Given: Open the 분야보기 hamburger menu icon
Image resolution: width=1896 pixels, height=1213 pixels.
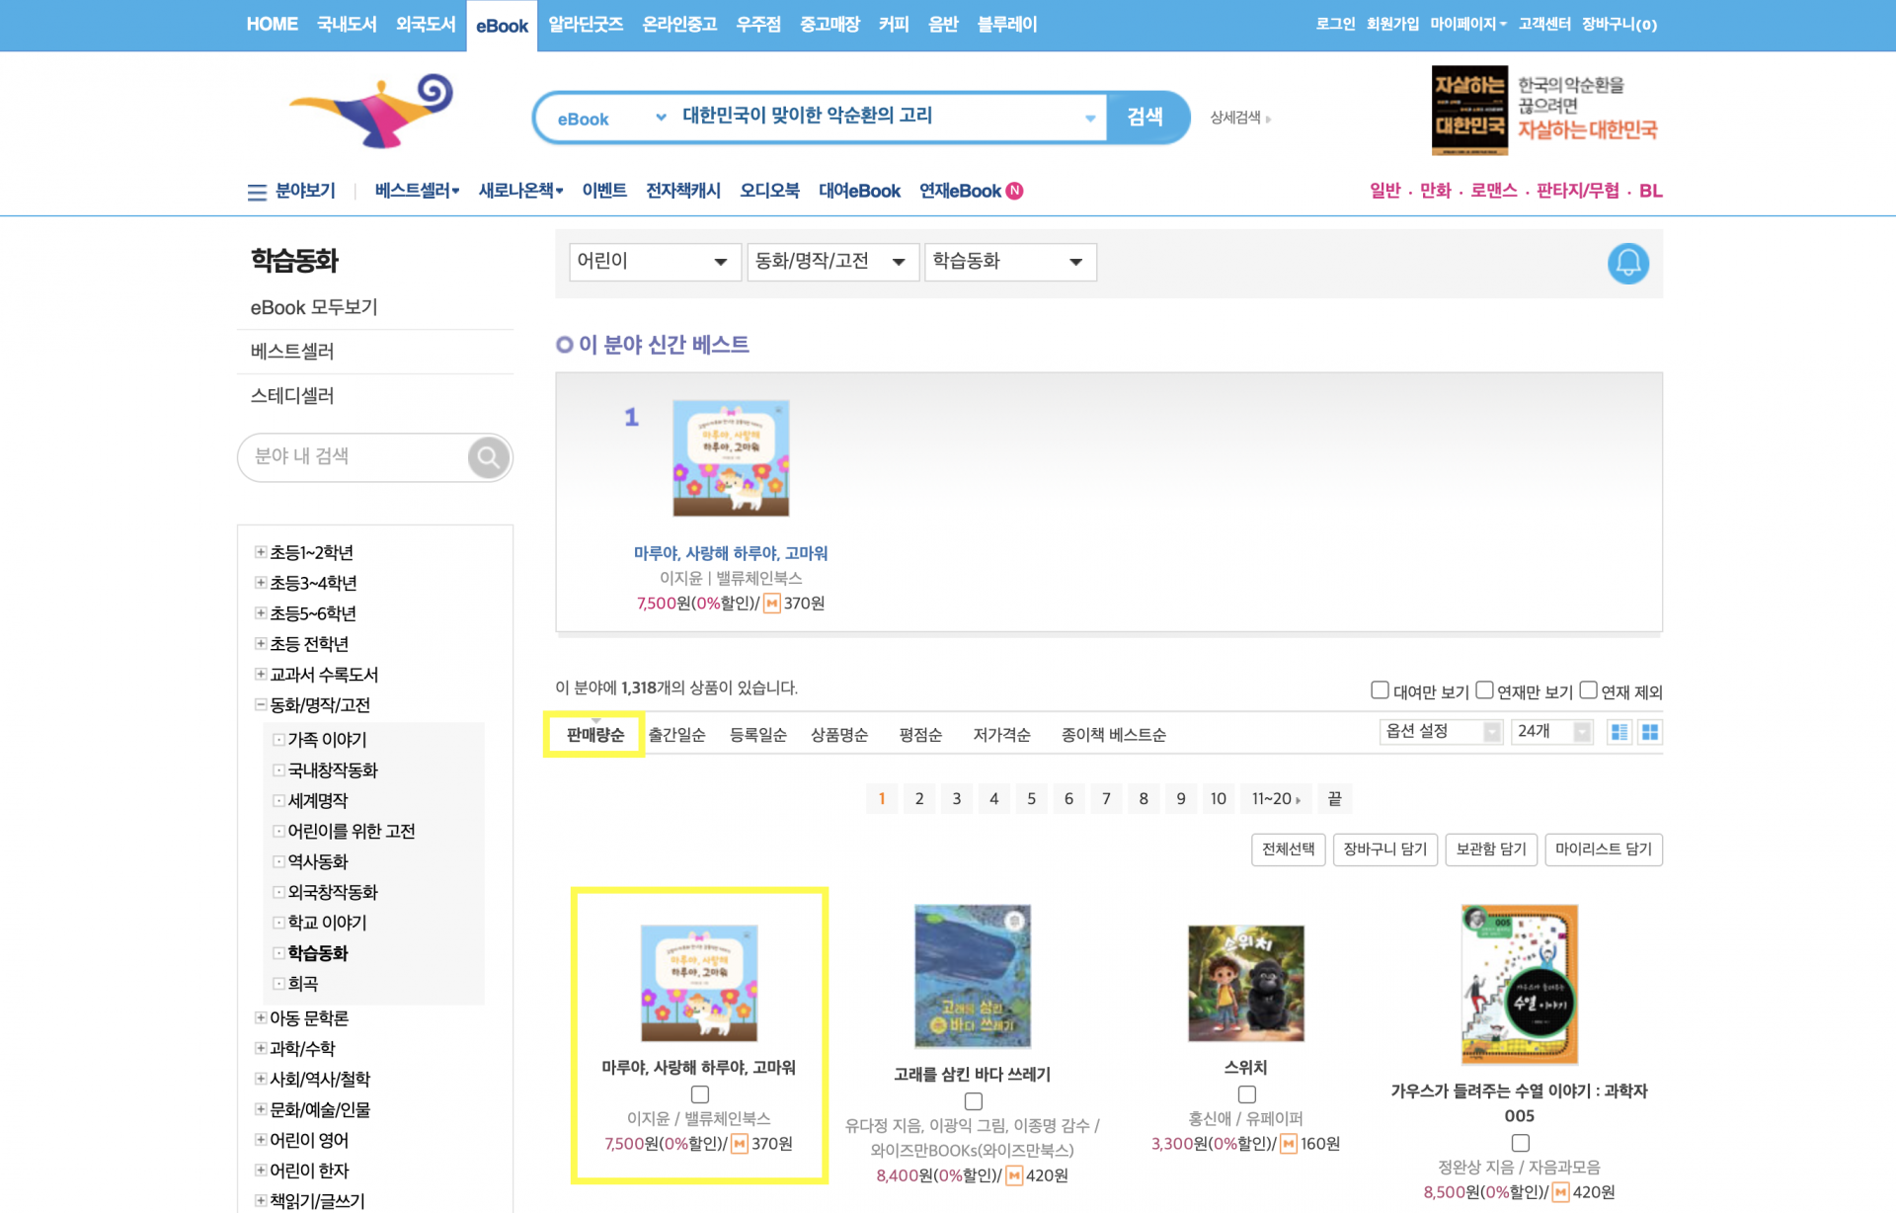Looking at the screenshot, I should coord(257,192).
